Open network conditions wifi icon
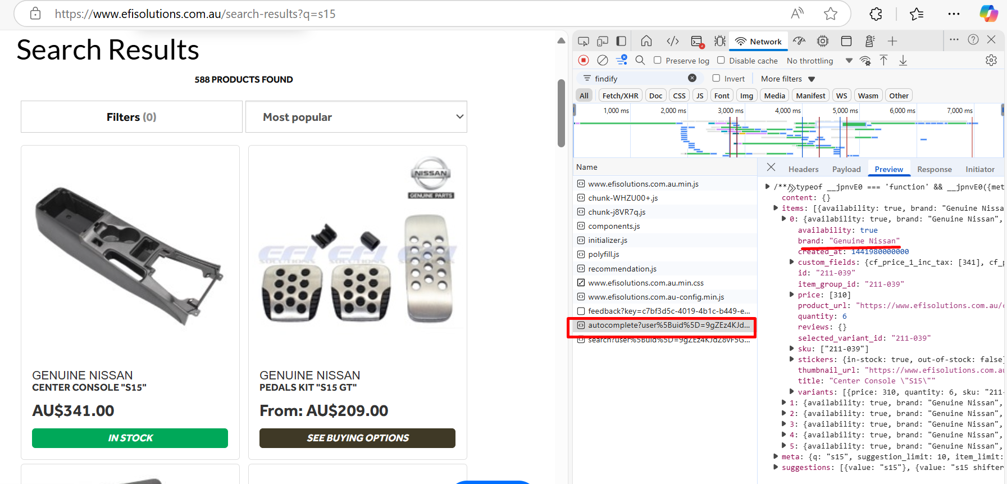This screenshot has height=484, width=1007. coord(865,61)
